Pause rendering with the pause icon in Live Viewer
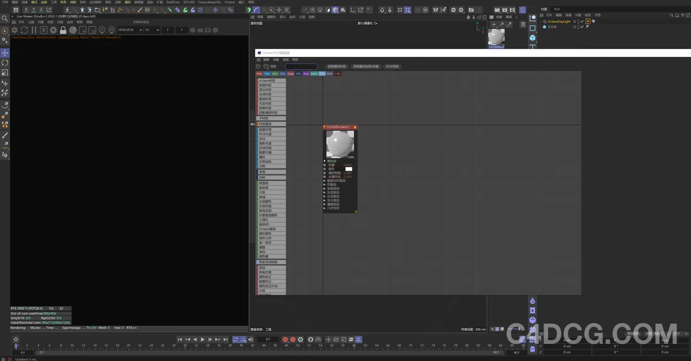Viewport: 691px width, 361px height. [33, 30]
